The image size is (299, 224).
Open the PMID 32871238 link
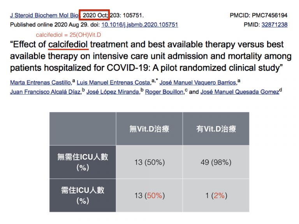click(274, 24)
